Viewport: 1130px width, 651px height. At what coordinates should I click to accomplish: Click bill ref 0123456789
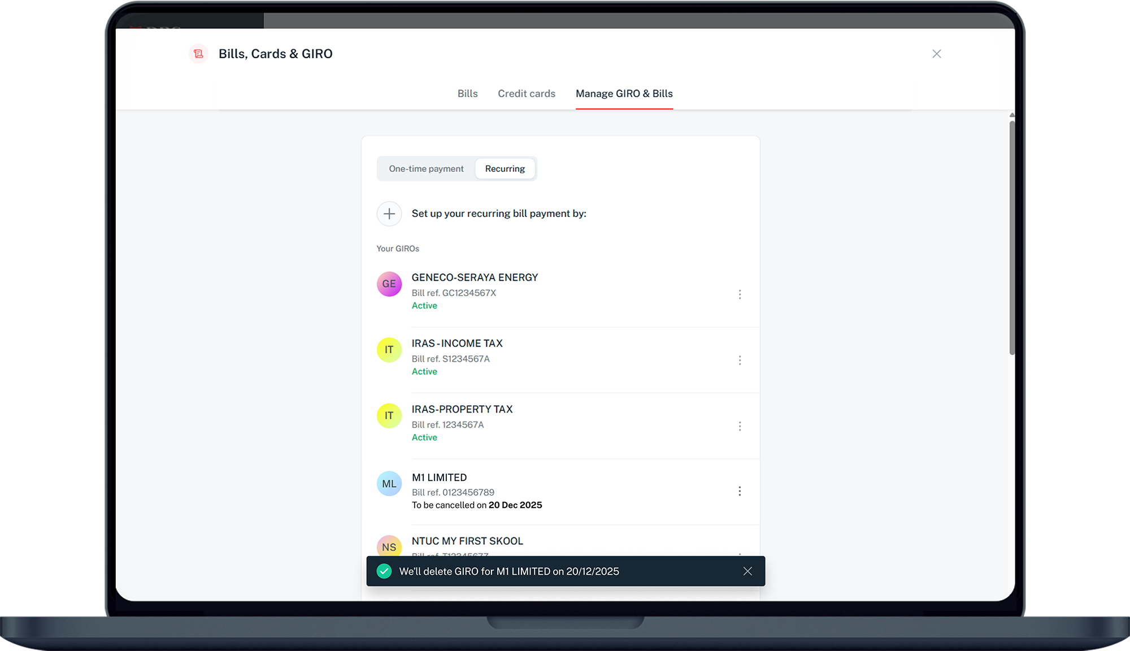(x=453, y=492)
